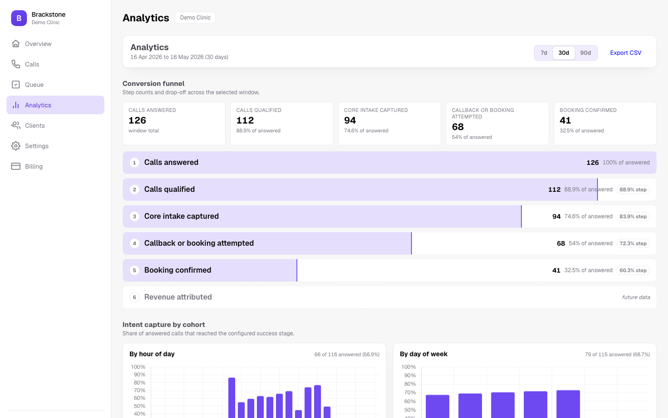Screen dimensions: 668x418
Task: Click the 83.9% step badge
Action: coord(633,216)
